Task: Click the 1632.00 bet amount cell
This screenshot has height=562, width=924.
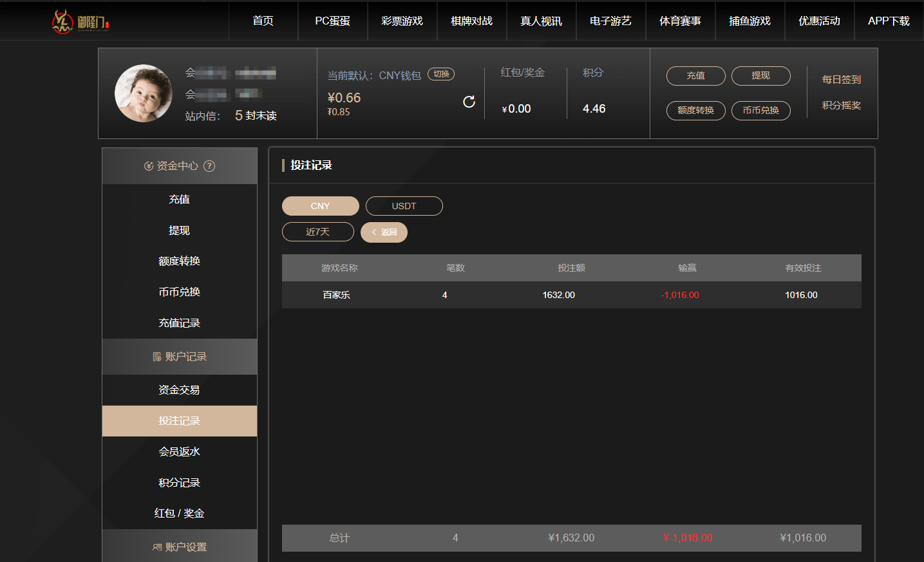Action: coord(558,295)
